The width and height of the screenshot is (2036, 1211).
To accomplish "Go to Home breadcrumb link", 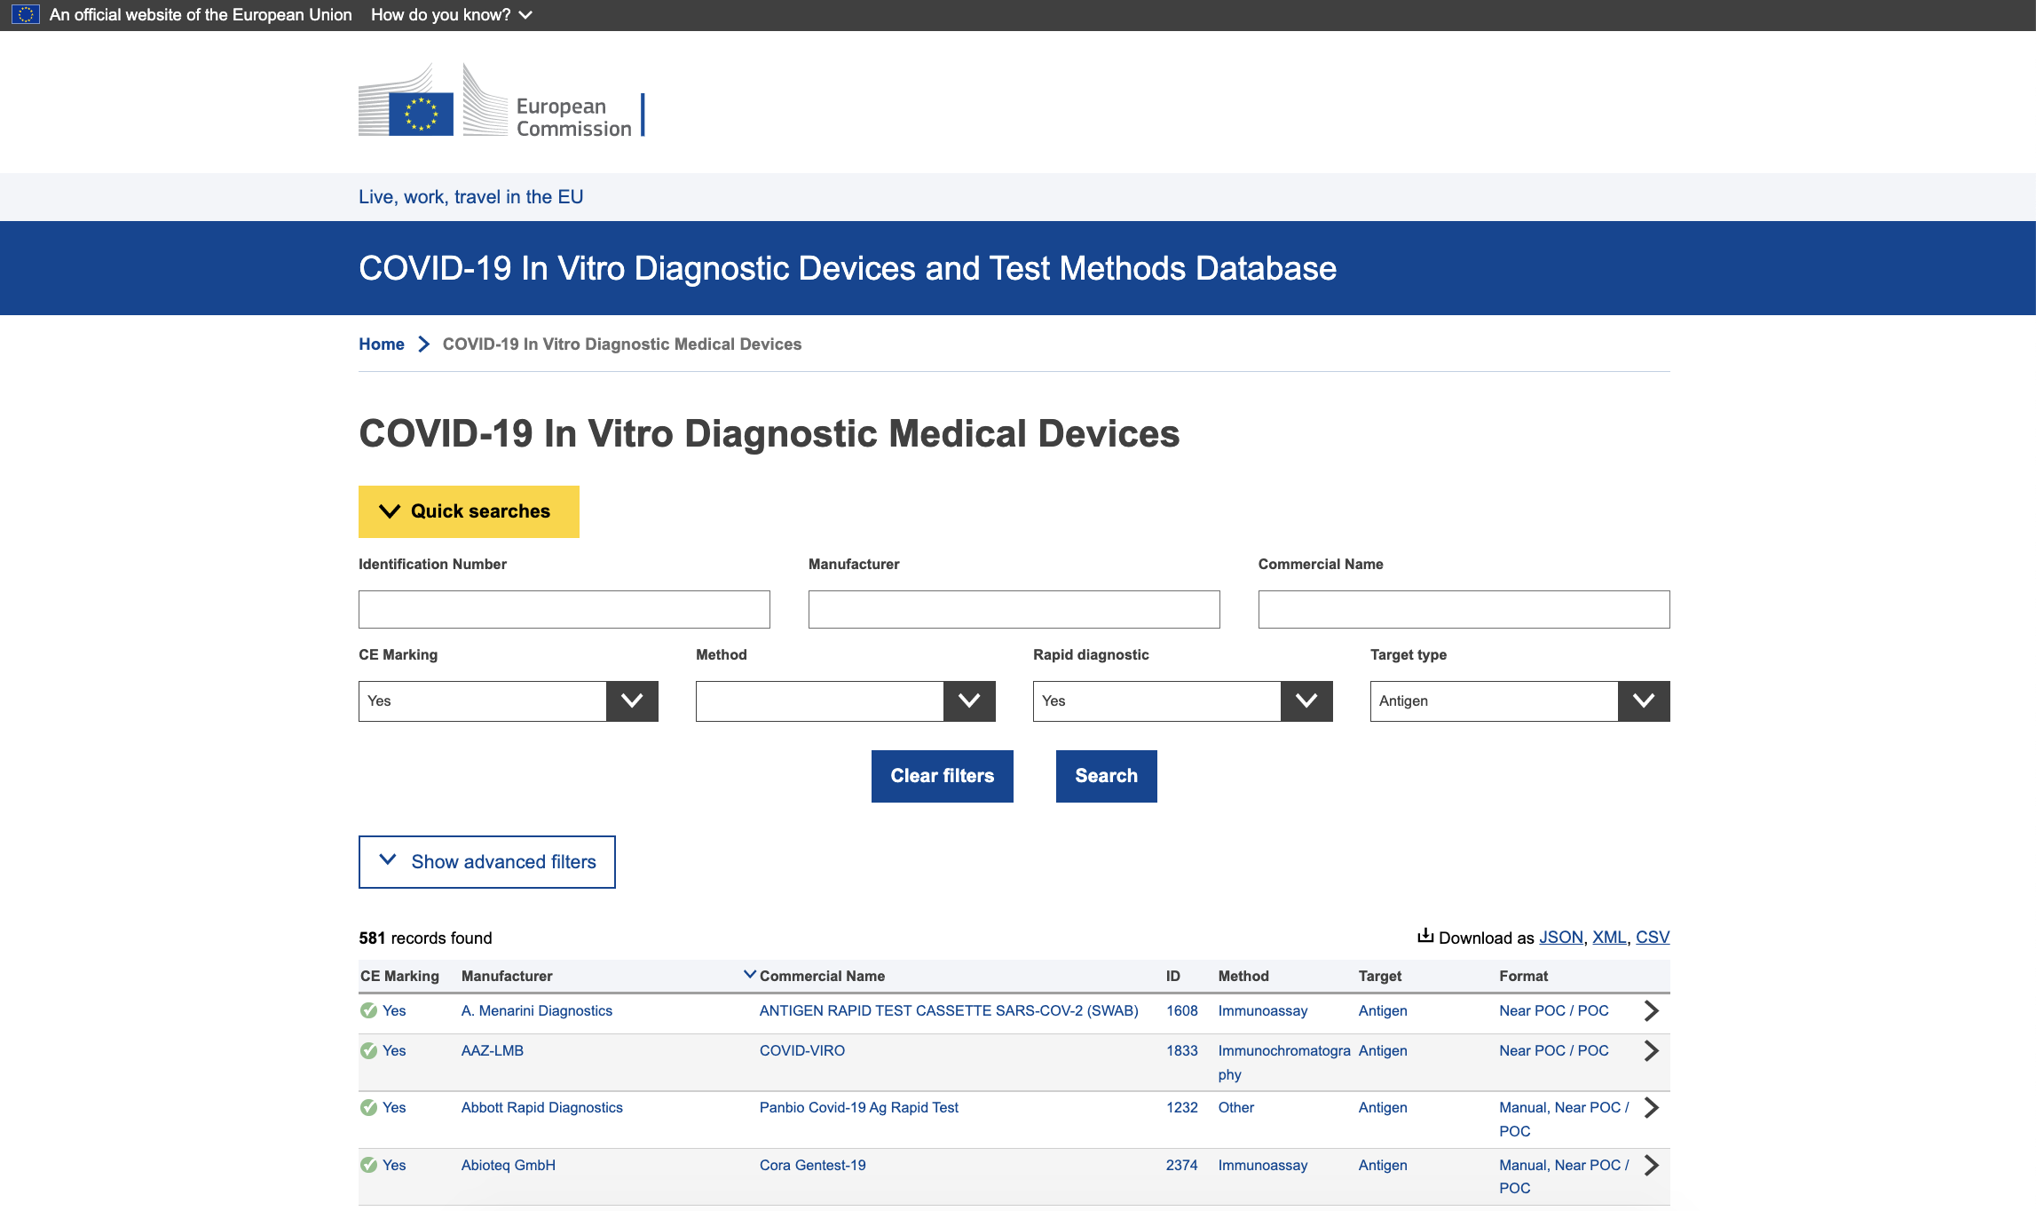I will point(382,344).
